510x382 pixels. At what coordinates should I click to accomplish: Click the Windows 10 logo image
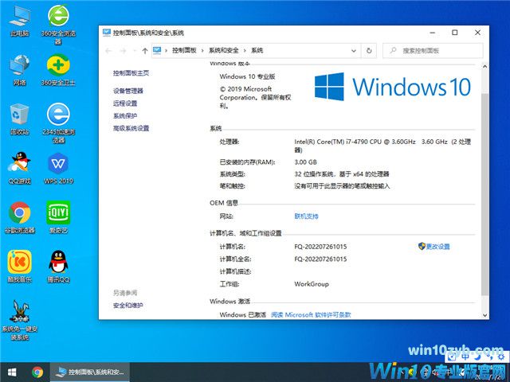pos(393,87)
